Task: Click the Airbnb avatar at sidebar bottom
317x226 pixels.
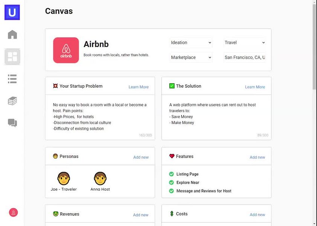Action: pyautogui.click(x=13, y=212)
